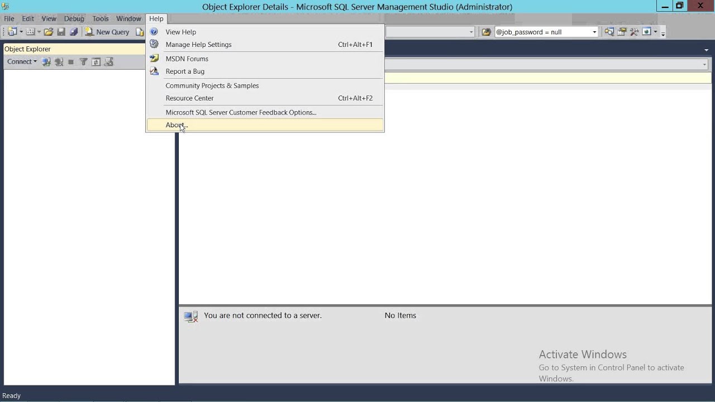Click the 'No Items' text
Image resolution: width=715 pixels, height=402 pixels.
pos(400,315)
